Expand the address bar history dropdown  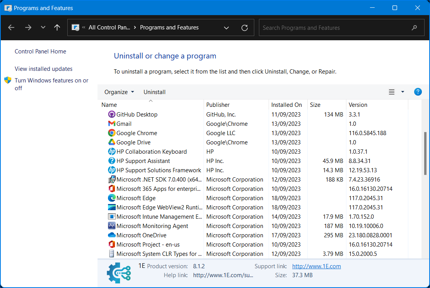226,28
